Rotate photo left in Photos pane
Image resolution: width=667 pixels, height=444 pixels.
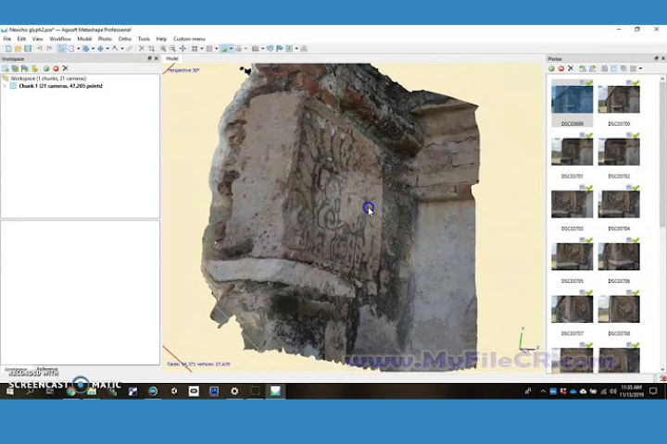click(x=583, y=68)
